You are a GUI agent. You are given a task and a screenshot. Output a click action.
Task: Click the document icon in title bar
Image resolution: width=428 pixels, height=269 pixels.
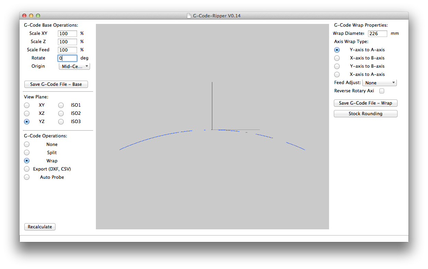coord(189,16)
